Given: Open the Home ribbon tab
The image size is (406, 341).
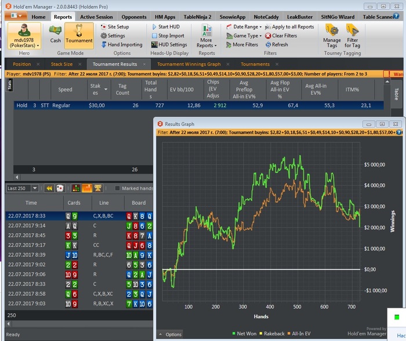Looking at the screenshot, I should coord(38,17).
